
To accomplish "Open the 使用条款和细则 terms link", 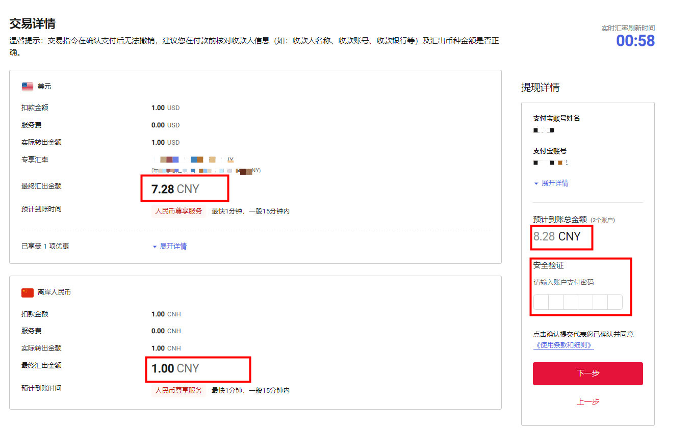I will tap(564, 344).
